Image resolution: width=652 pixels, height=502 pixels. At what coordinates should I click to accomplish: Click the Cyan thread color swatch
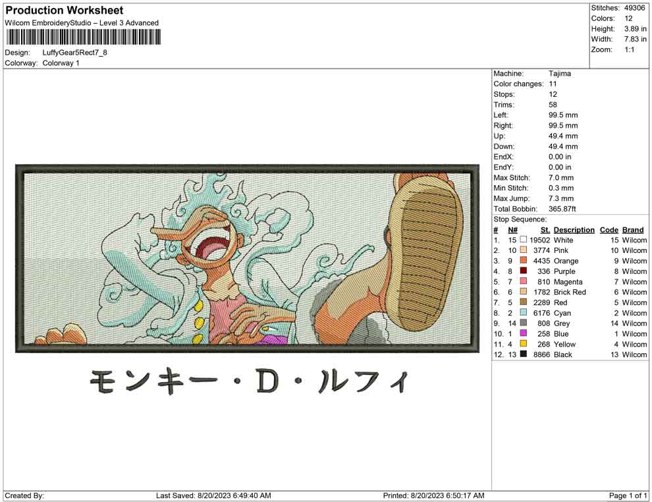point(523,312)
